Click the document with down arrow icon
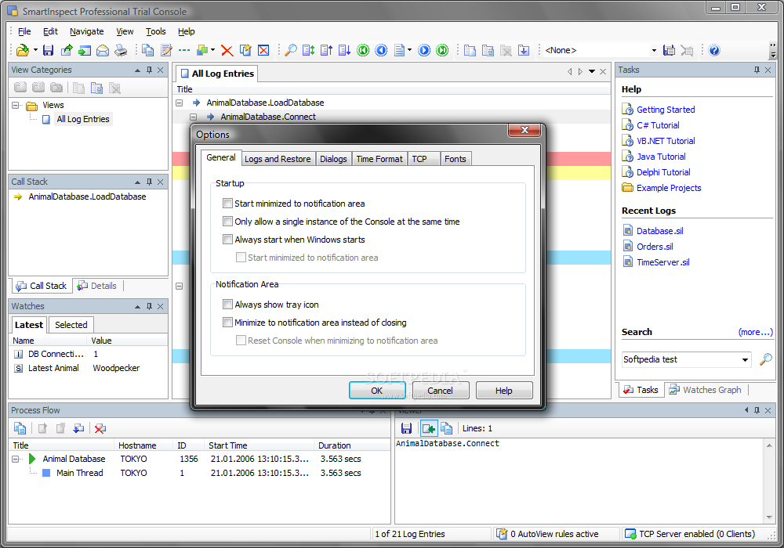Image resolution: width=784 pixels, height=548 pixels. point(524,50)
